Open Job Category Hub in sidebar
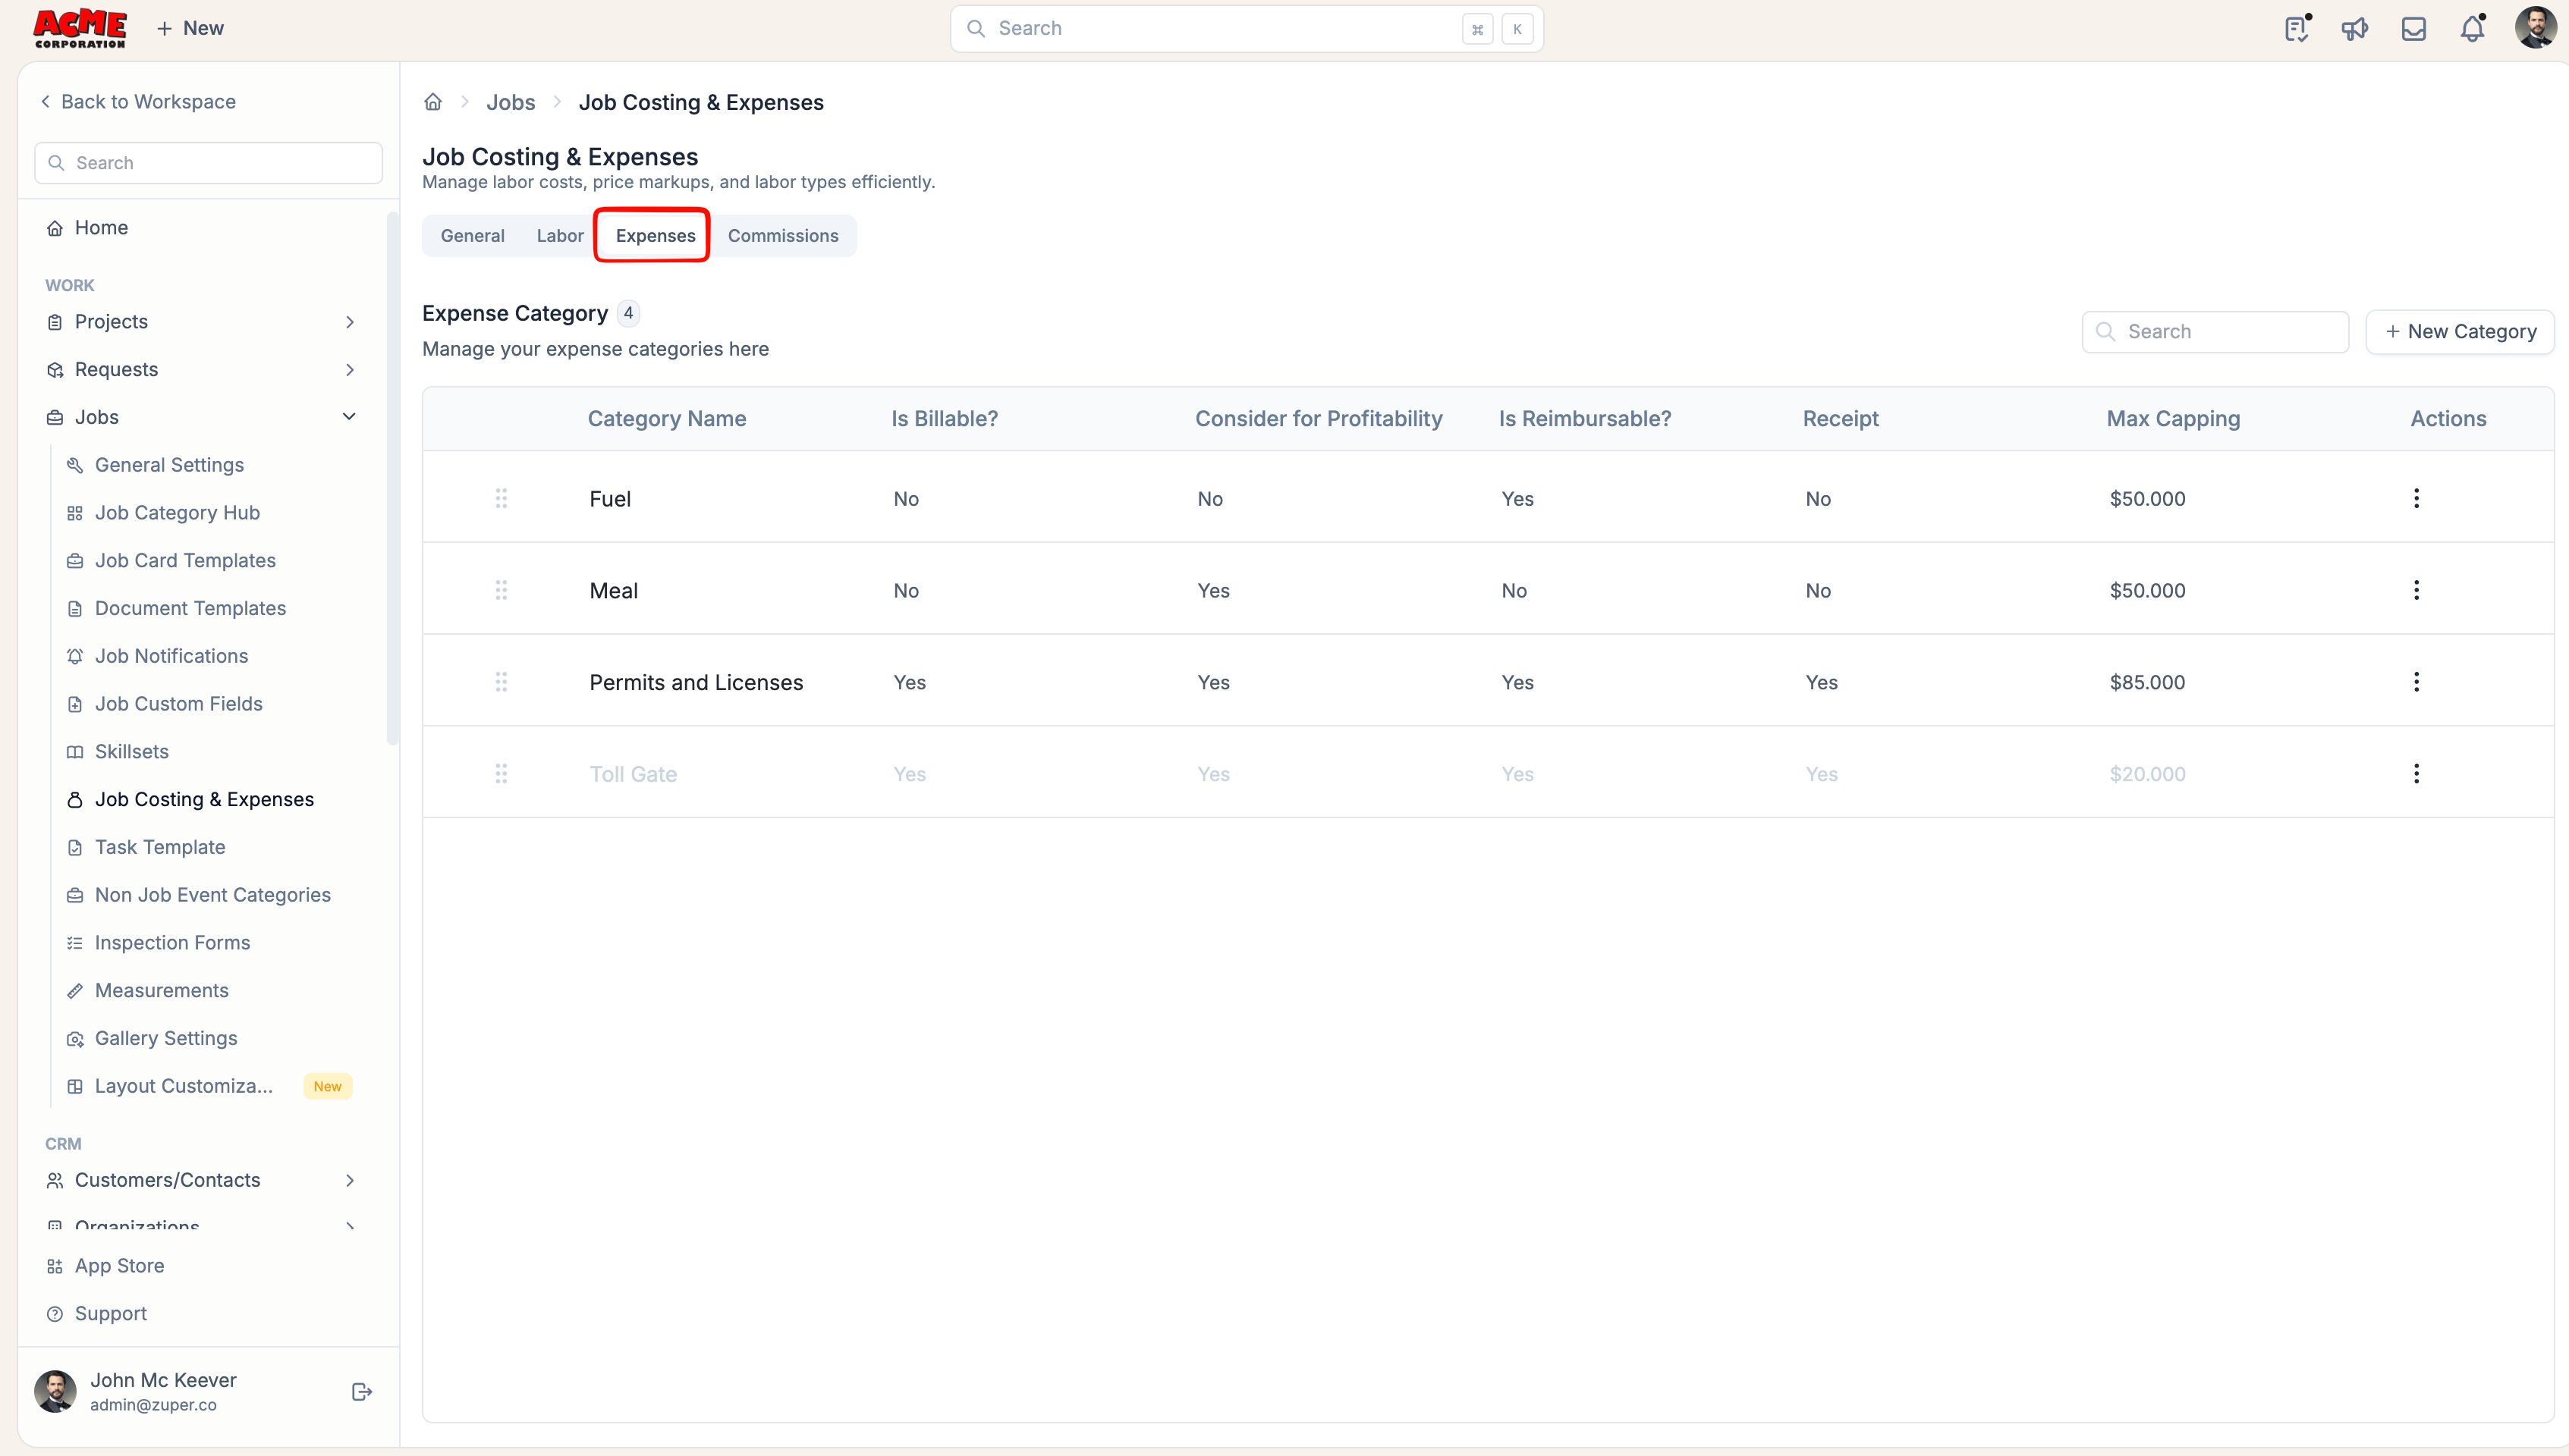Viewport: 2569px width, 1456px height. [177, 513]
